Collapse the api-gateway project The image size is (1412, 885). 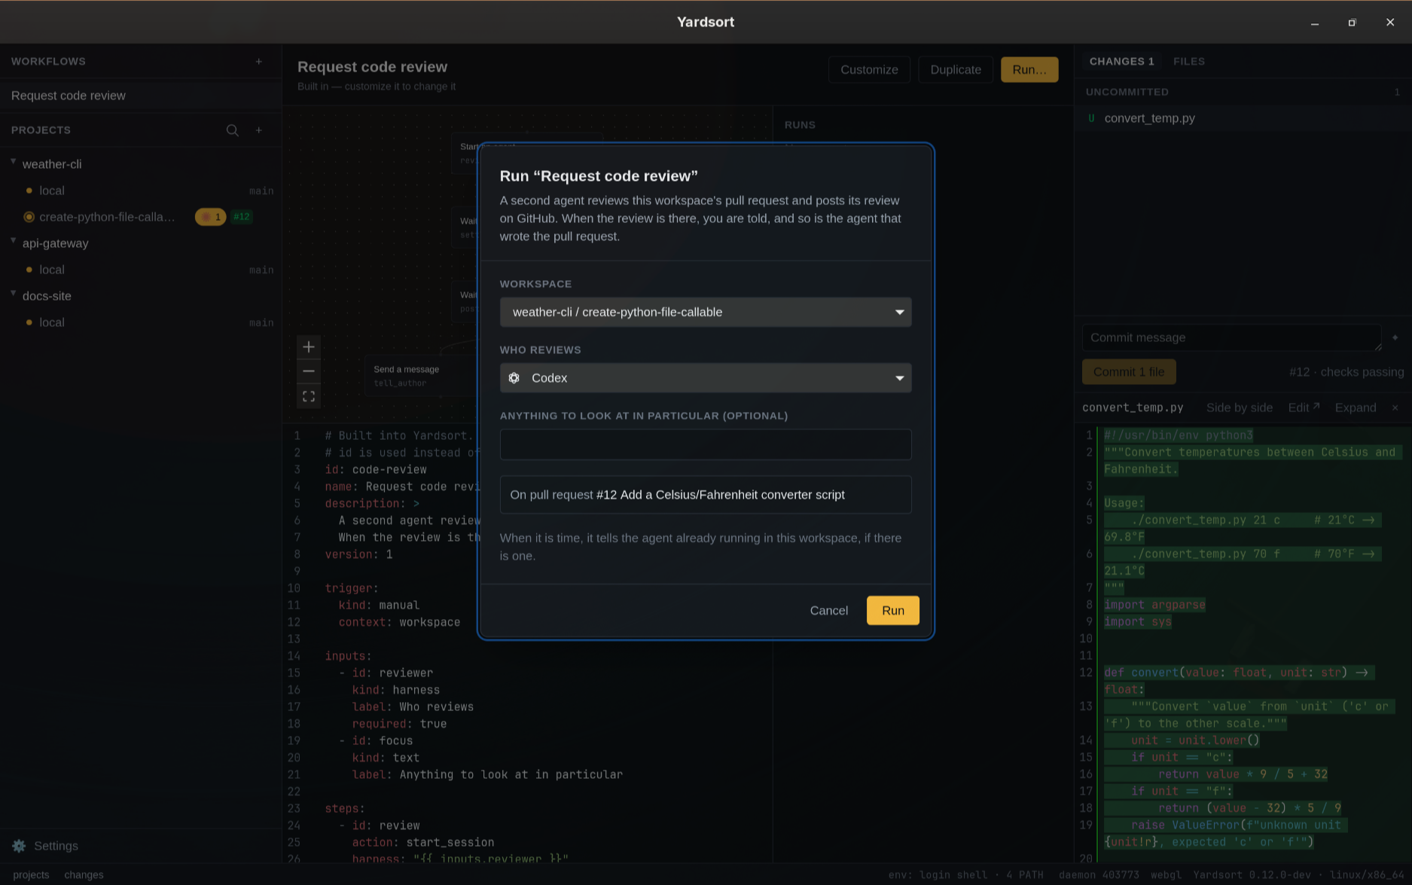coord(14,241)
